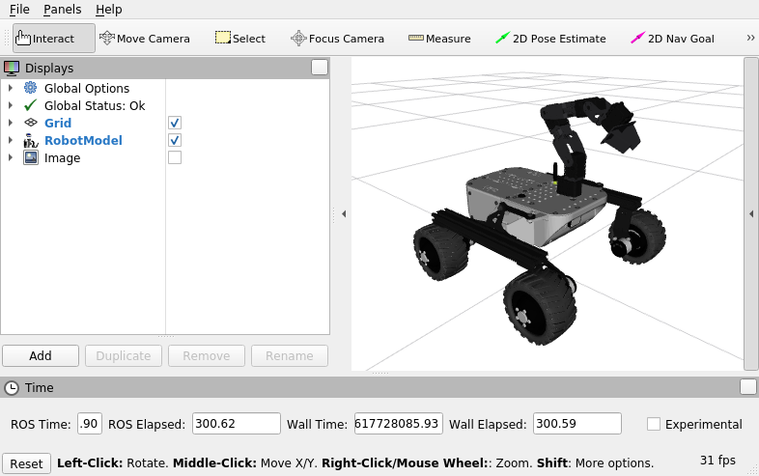Image resolution: width=759 pixels, height=476 pixels.
Task: Click the 31 fps readout
Action: [717, 460]
